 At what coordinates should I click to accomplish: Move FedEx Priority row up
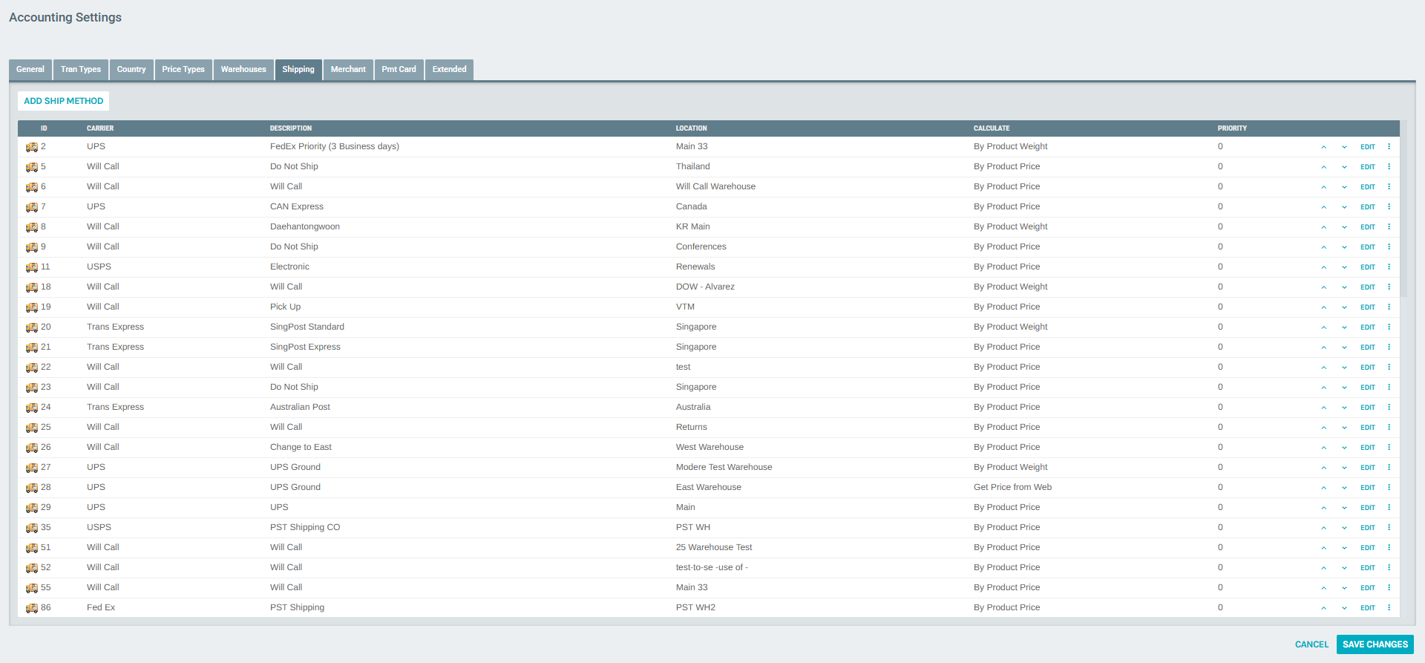[x=1323, y=147]
